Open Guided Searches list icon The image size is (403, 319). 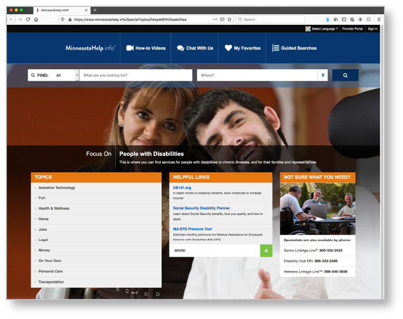[275, 48]
